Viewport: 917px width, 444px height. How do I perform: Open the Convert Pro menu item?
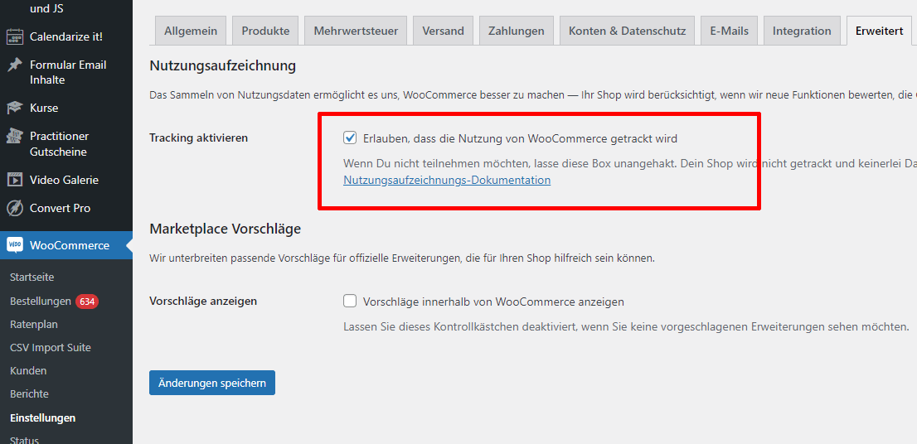pyautogui.click(x=61, y=208)
